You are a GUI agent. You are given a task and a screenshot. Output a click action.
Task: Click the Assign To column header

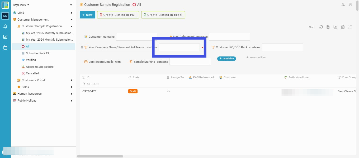click(x=175, y=77)
